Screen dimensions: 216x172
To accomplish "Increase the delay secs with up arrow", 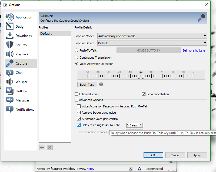I will tap(141, 124).
